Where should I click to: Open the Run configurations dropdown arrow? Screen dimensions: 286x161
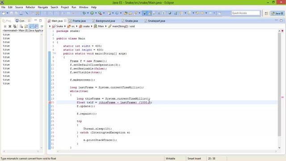tap(96, 13)
